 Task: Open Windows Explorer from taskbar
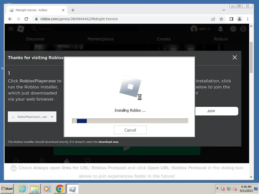click(34, 188)
